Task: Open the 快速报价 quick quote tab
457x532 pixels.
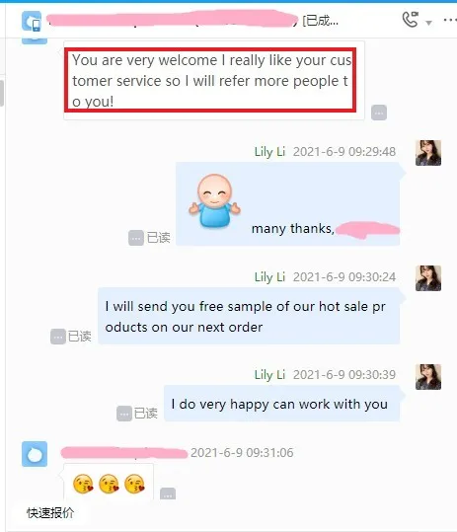Action: (x=50, y=512)
